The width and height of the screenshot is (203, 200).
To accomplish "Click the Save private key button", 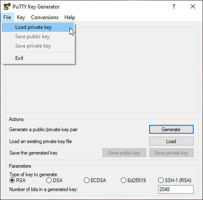I will click(171, 153).
